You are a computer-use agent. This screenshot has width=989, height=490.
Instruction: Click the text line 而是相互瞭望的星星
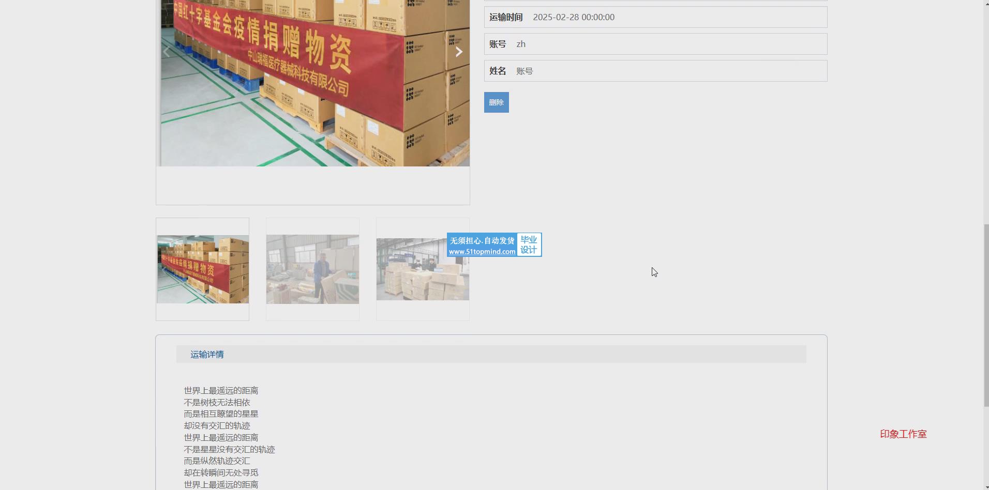tap(221, 414)
